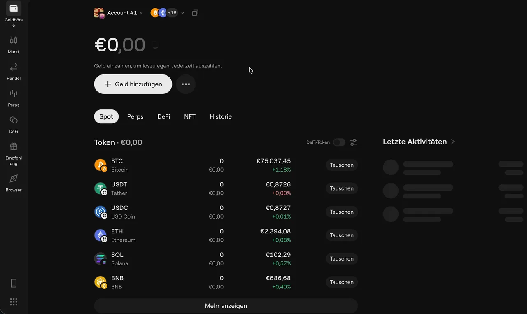
Task: Click the mobile device icon in sidebar
Action: (x=14, y=283)
